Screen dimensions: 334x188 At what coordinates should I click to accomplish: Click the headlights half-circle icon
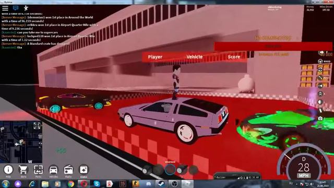(x=320, y=102)
